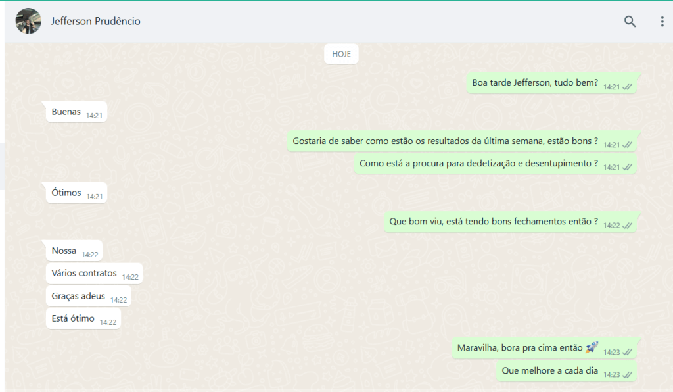Click the rocket emoji in 'Maravilha' message
673x392 pixels.
pos(592,347)
